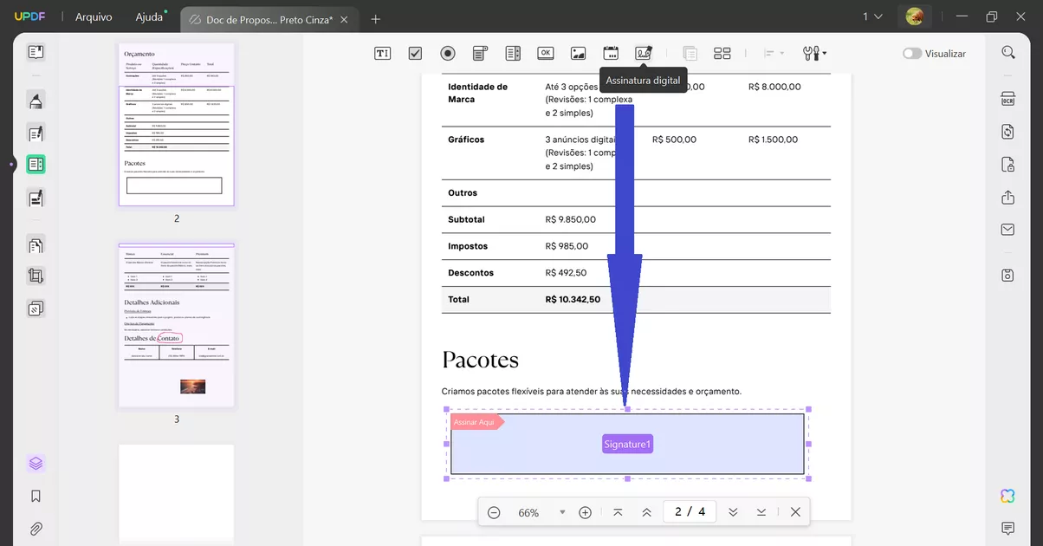Add a digital signature field
The width and height of the screenshot is (1043, 546).
[x=645, y=53]
